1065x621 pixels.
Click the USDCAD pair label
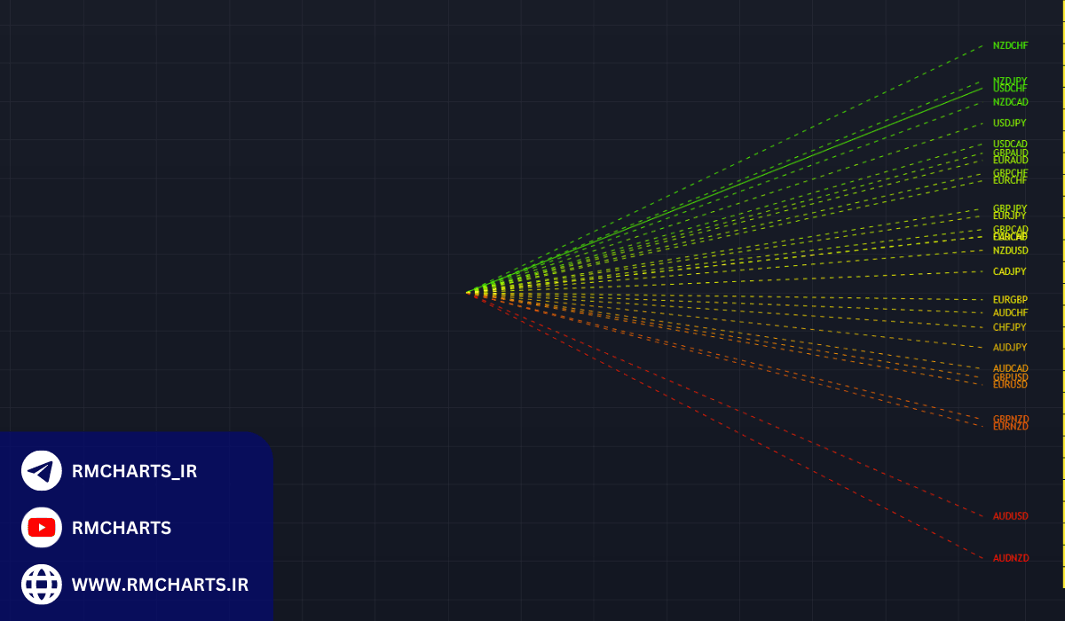(1010, 144)
